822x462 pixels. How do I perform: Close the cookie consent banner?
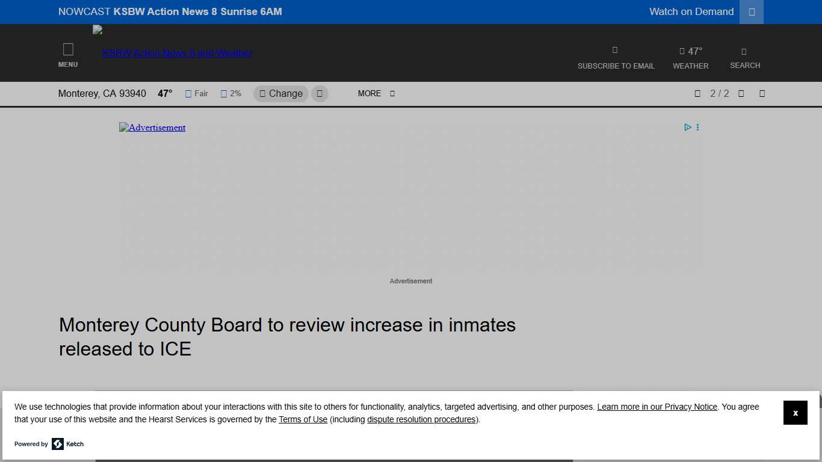[795, 413]
